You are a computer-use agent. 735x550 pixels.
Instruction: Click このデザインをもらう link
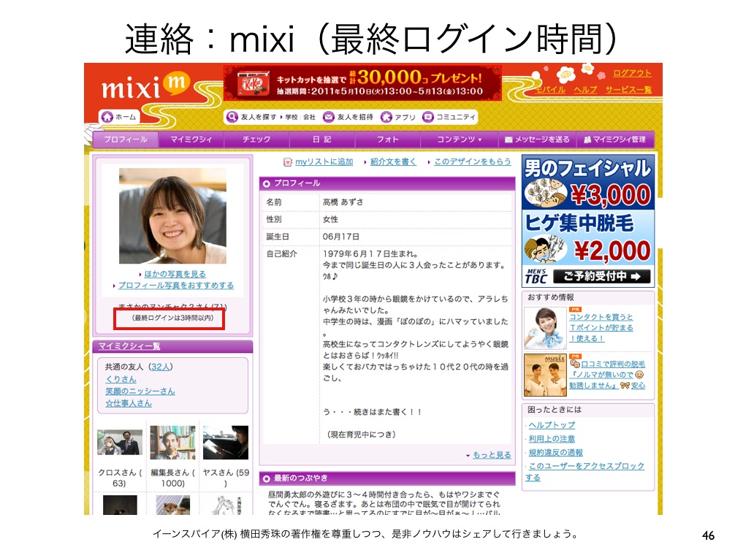tap(473, 161)
